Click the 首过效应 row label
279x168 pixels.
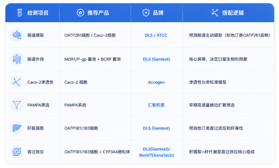coord(36,152)
